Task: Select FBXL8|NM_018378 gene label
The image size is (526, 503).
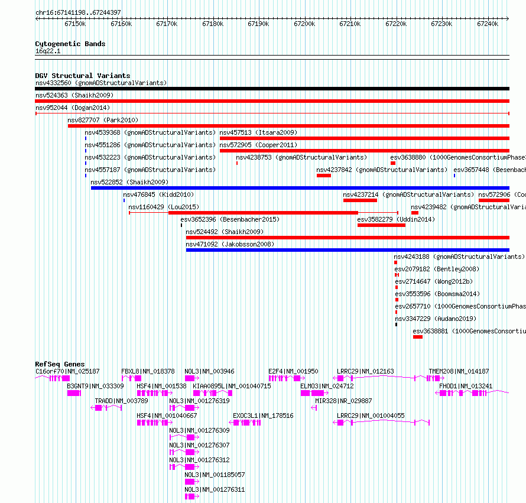Action: 148,371
